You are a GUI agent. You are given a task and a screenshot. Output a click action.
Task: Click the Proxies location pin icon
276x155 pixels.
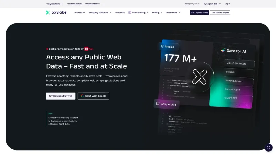pos(162,46)
